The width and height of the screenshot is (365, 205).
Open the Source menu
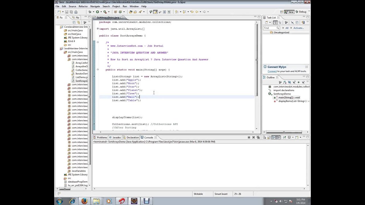[x=72, y=6]
